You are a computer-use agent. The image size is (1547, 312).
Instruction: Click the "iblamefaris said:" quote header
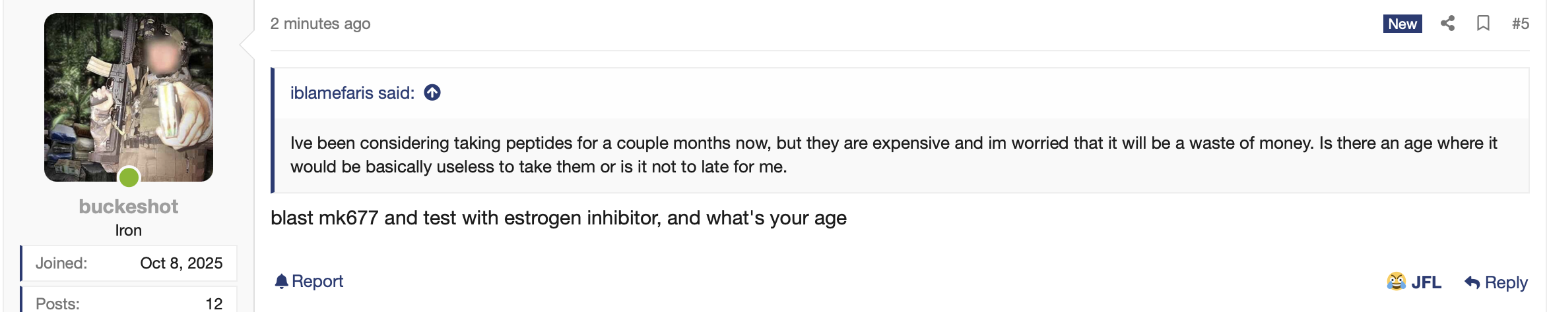[x=352, y=93]
